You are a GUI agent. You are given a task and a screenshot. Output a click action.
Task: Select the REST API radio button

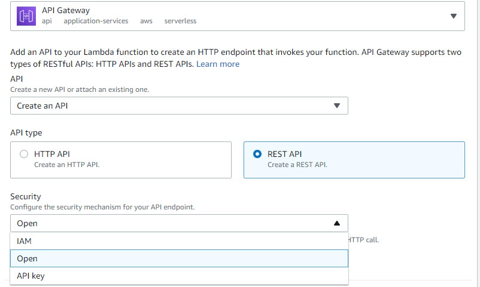click(x=257, y=154)
